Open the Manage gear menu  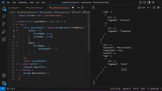4,83
